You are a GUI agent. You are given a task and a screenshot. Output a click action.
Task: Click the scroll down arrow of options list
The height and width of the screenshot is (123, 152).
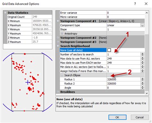coord(147,93)
